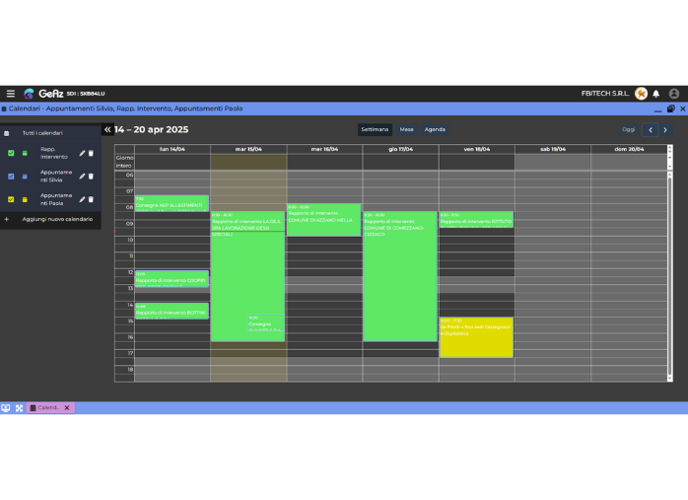
Task: Open the user account profile icon
Action: tap(674, 94)
